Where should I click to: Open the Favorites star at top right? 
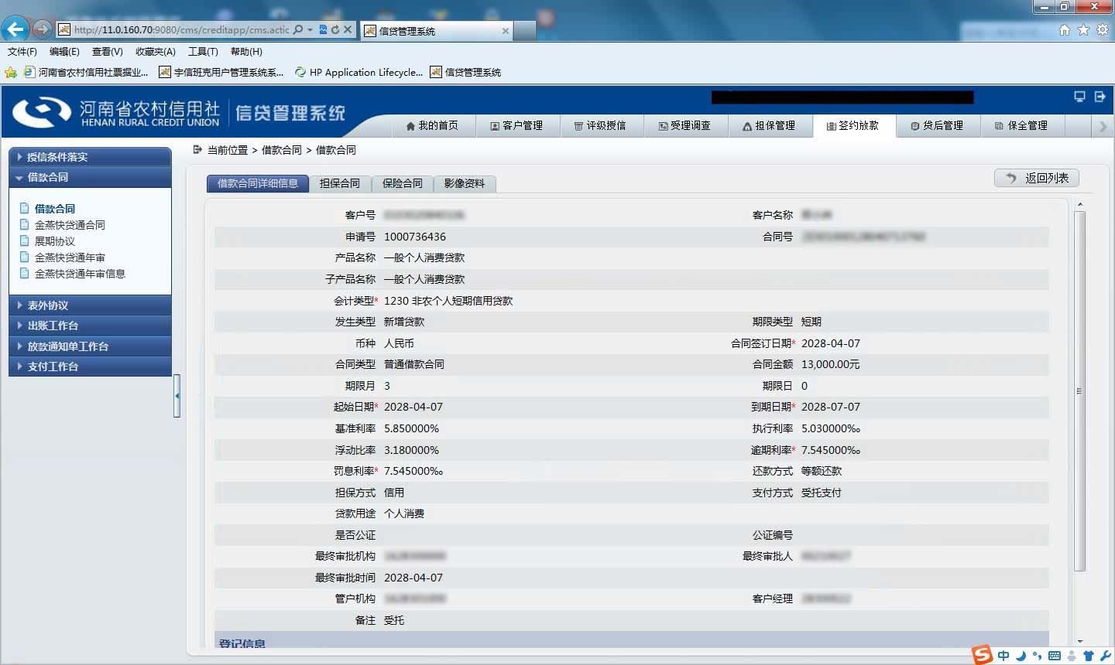[x=1083, y=30]
